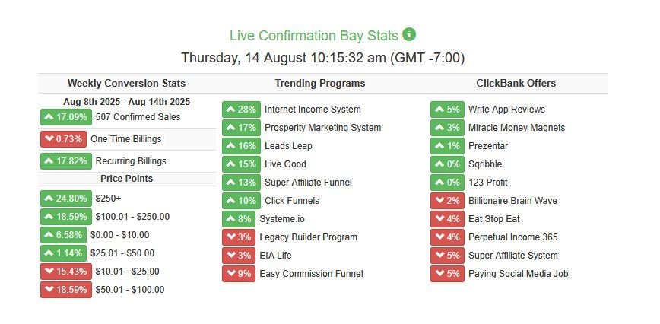The image size is (660, 324).
Task: Select the Weekly Conversion Stats header
Action: pyautogui.click(x=126, y=84)
